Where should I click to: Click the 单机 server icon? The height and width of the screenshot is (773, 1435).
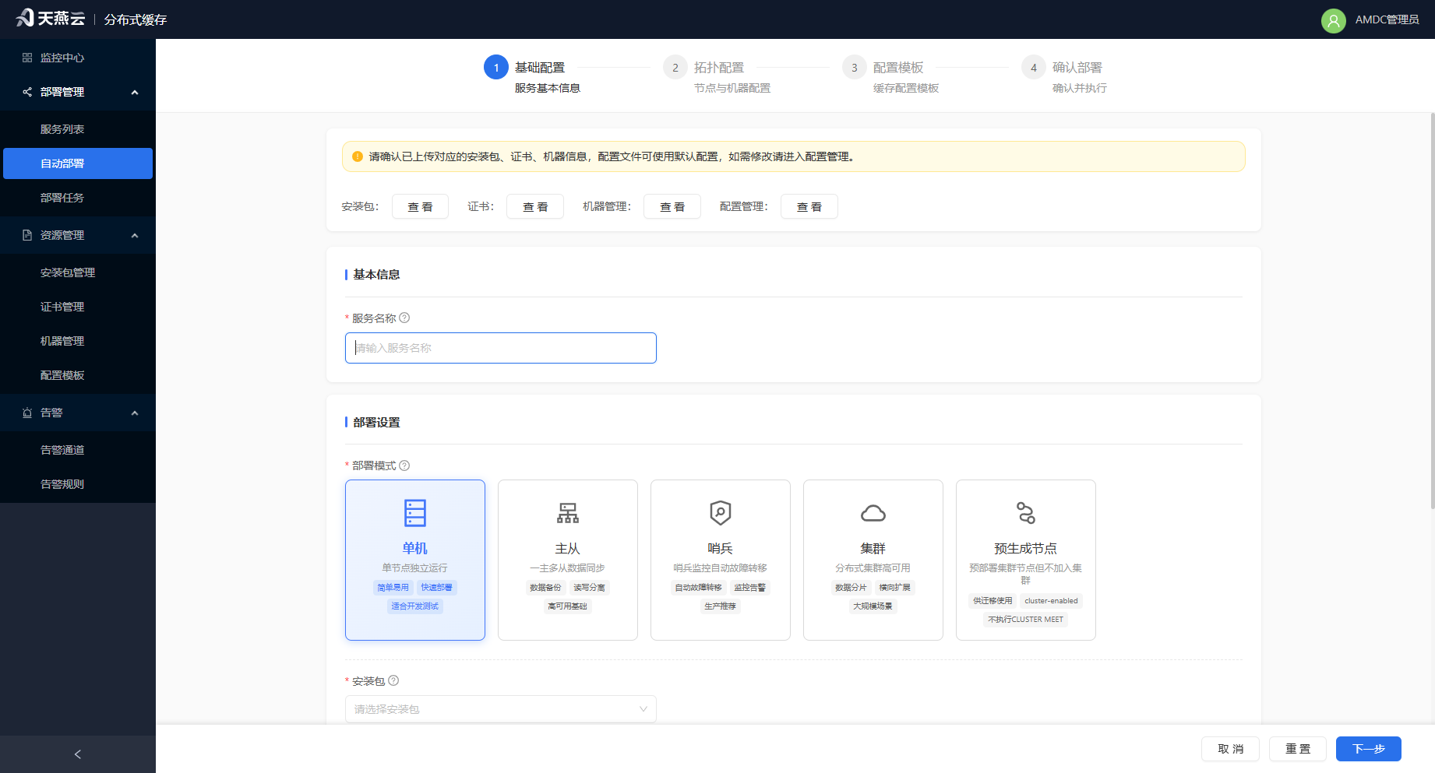[415, 513]
